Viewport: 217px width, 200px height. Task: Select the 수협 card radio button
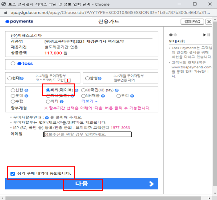(x=13, y=102)
